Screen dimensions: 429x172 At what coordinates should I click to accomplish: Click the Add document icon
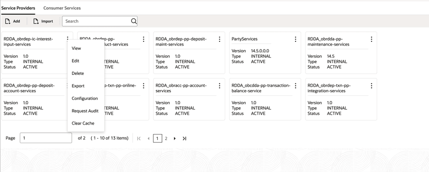[8, 21]
